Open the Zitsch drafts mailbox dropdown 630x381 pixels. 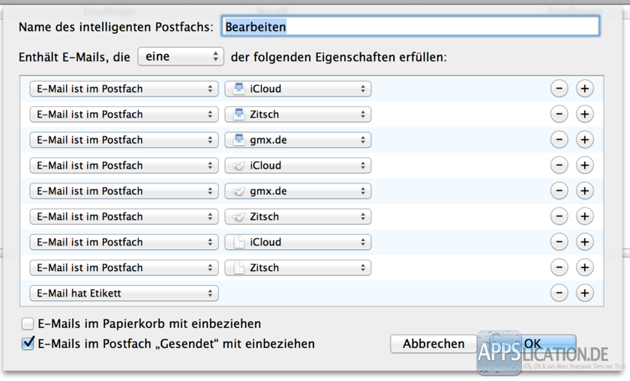tap(298, 267)
